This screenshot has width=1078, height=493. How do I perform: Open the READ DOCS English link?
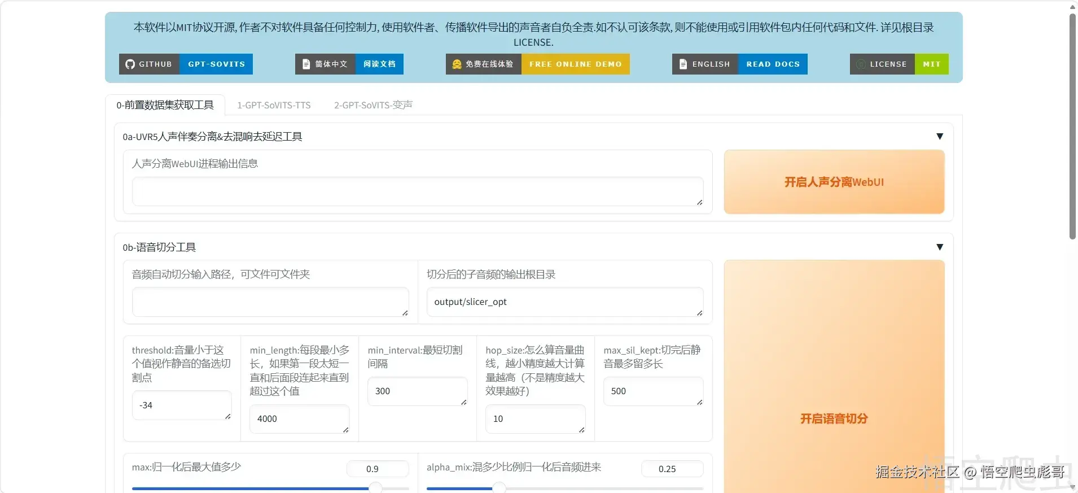point(773,64)
